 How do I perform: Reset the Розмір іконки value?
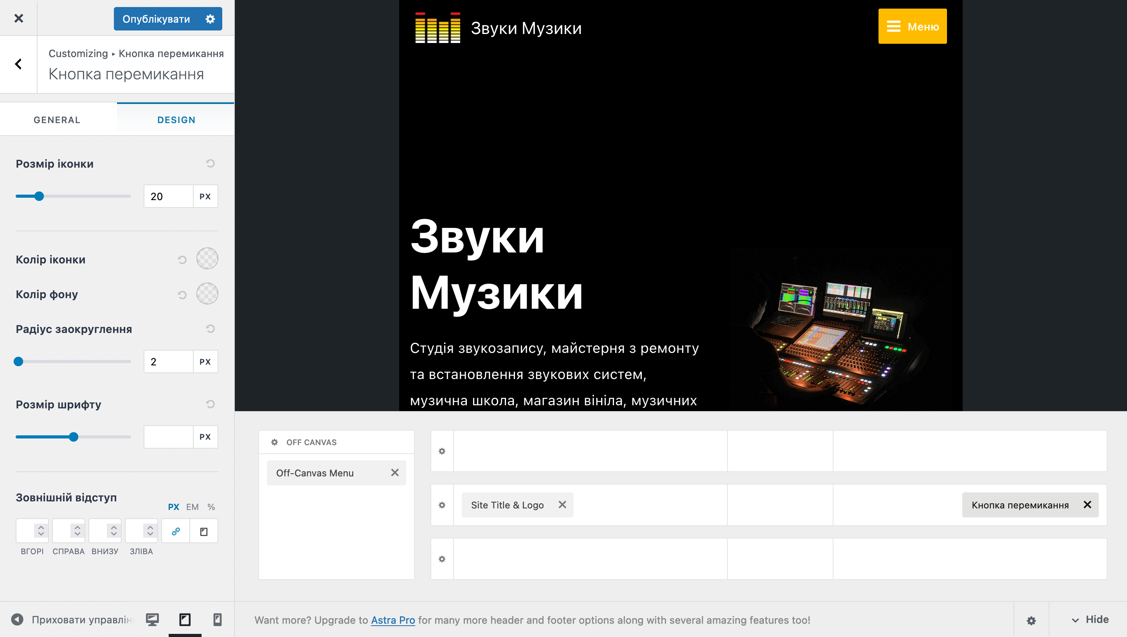pos(210,163)
